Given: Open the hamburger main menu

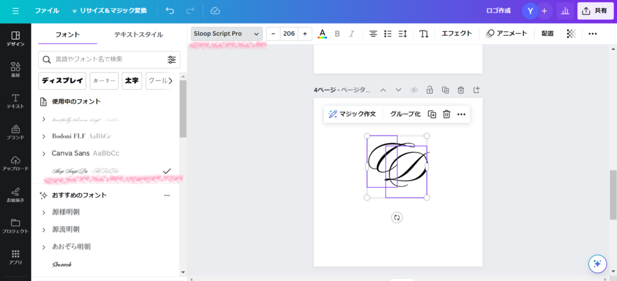Looking at the screenshot, I should pyautogui.click(x=15, y=11).
